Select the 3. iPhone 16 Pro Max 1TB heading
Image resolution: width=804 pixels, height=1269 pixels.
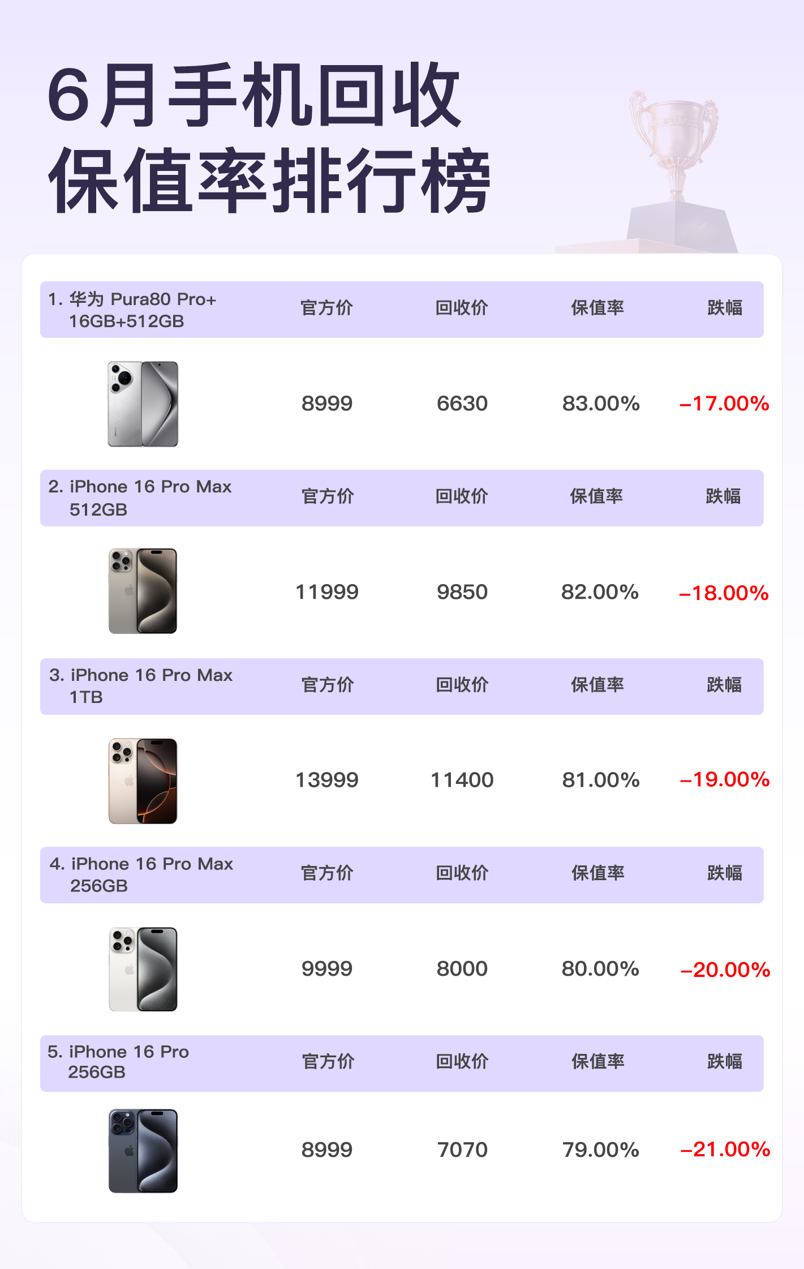click(141, 686)
